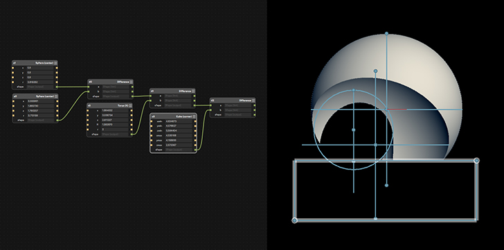Edit the r value field of upper Sphere node
The height and width of the screenshot is (250, 504).
tap(40, 82)
